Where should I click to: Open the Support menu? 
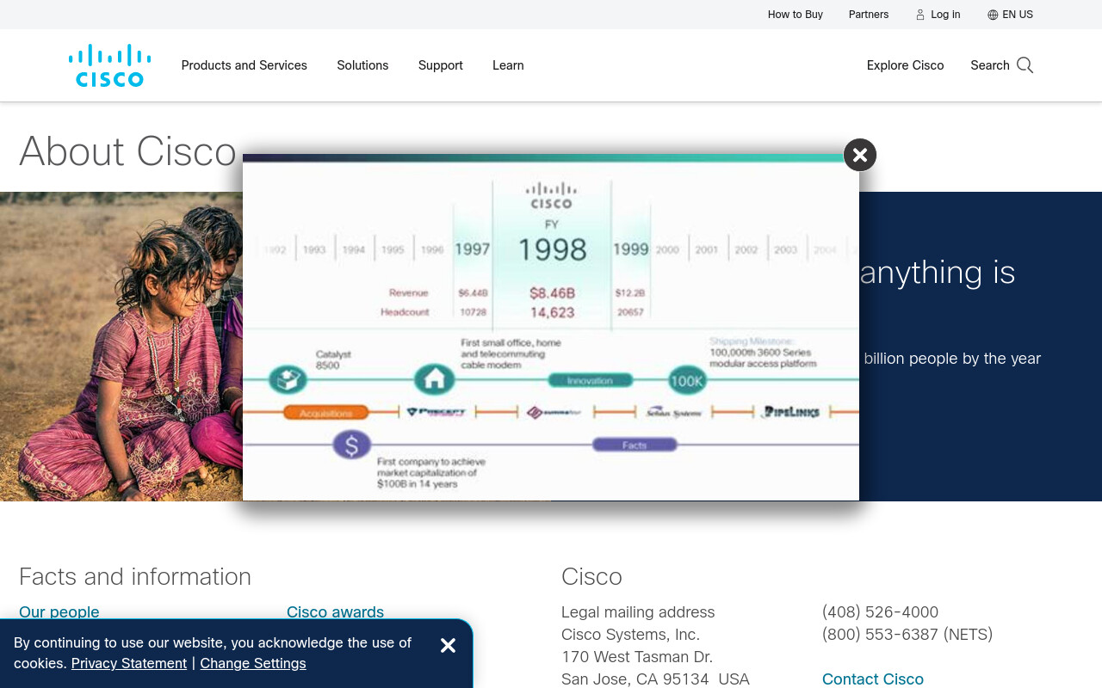[441, 65]
